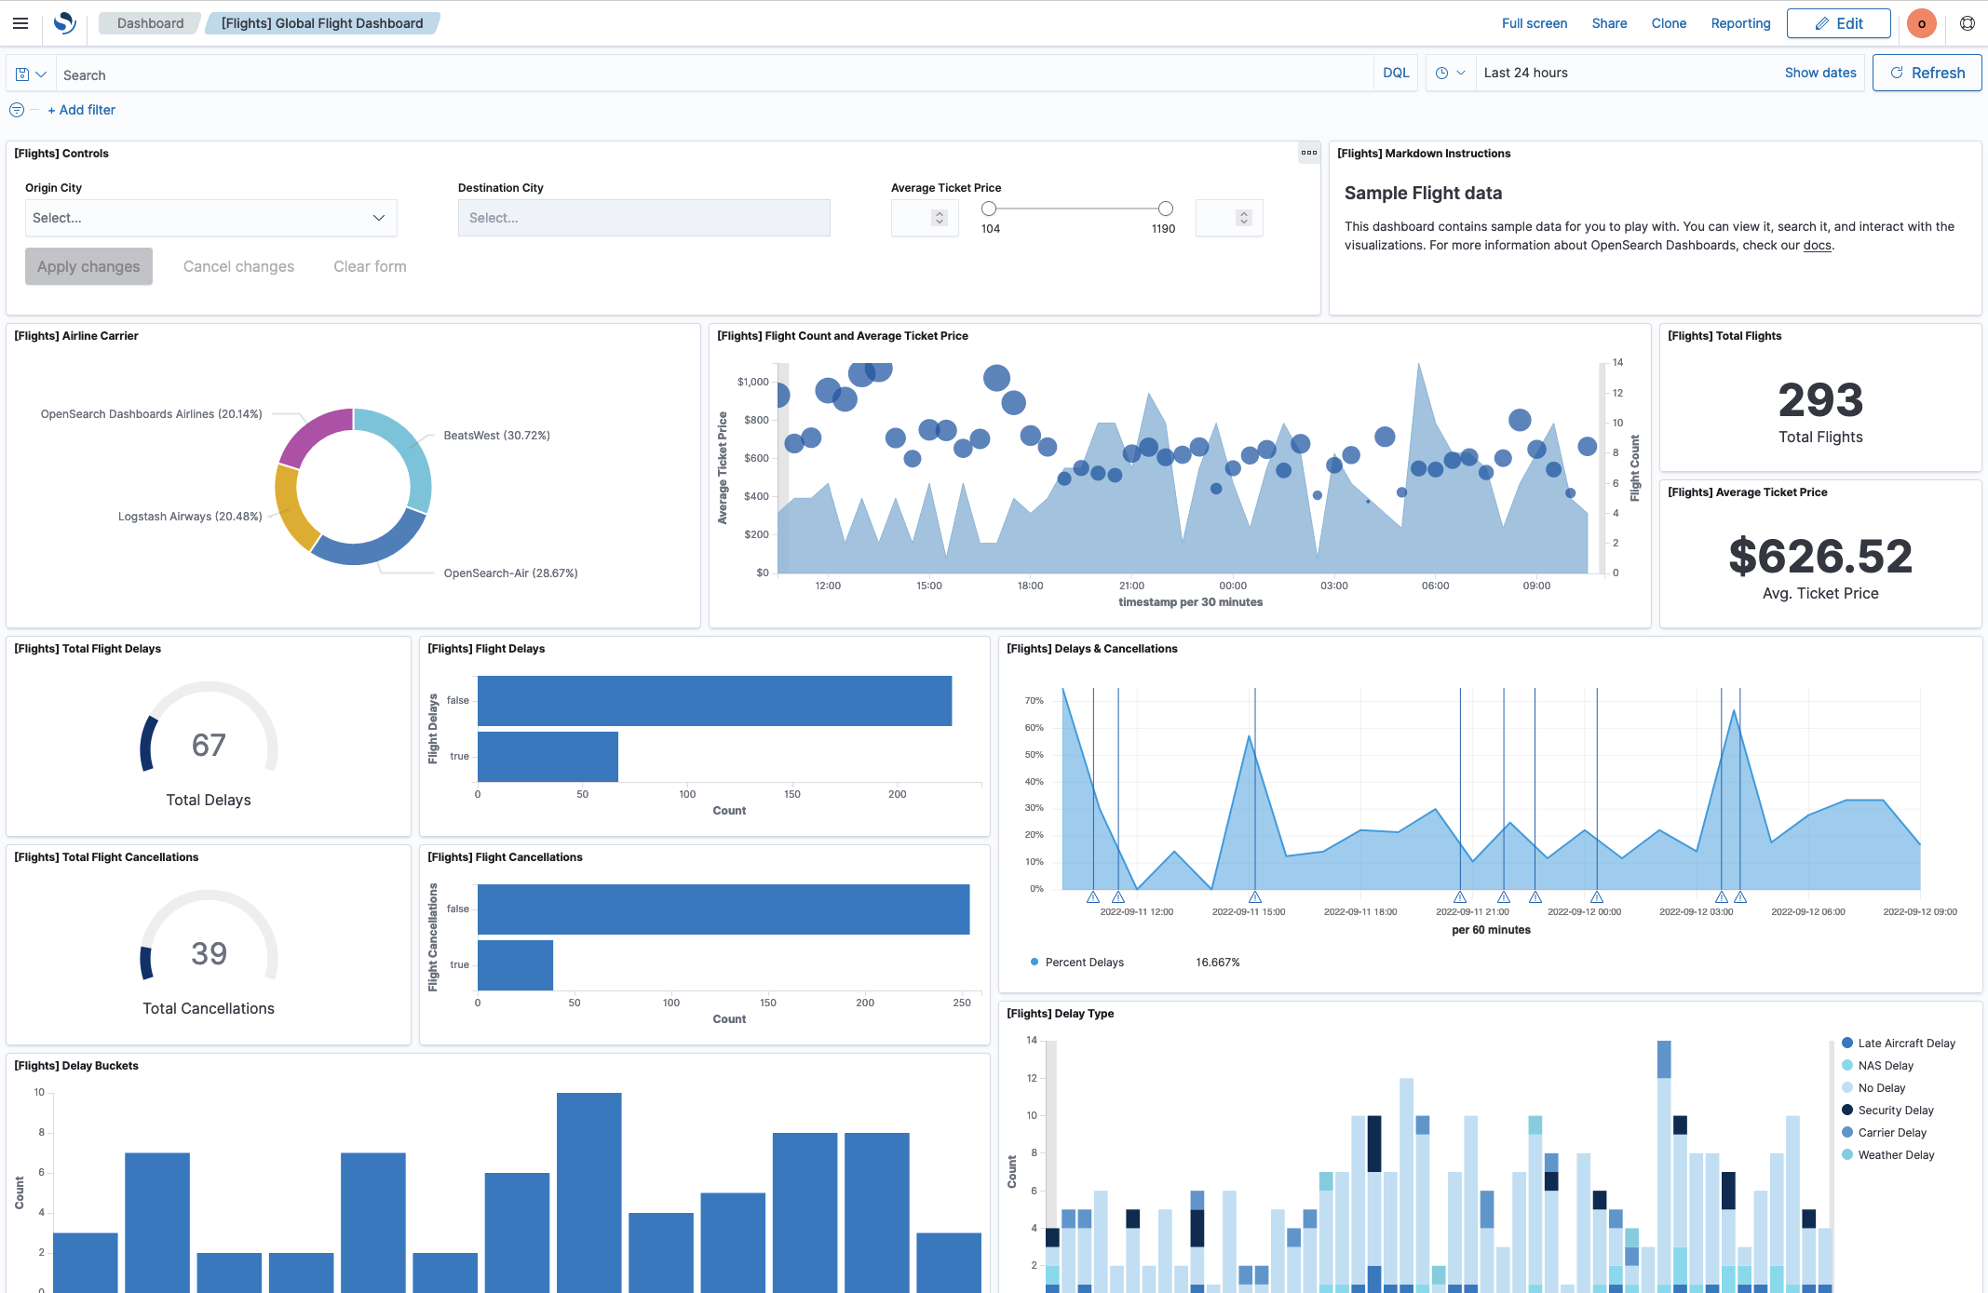This screenshot has width=1988, height=1293.
Task: Open the user avatar menu
Action: point(1922,23)
